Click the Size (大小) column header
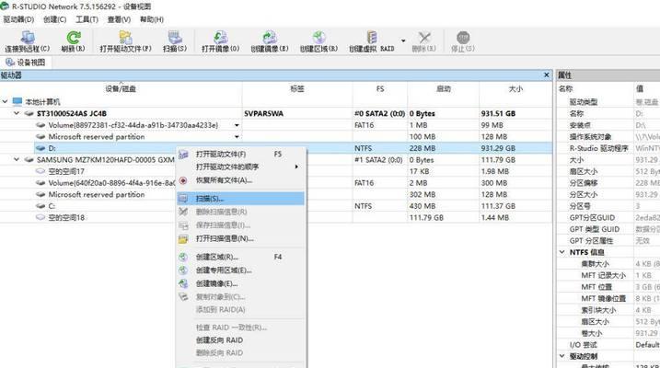 pyautogui.click(x=515, y=88)
